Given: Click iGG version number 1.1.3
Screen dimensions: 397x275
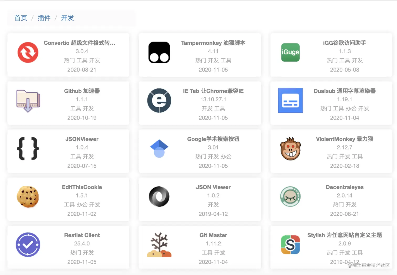Looking at the screenshot, I should click(x=344, y=51).
